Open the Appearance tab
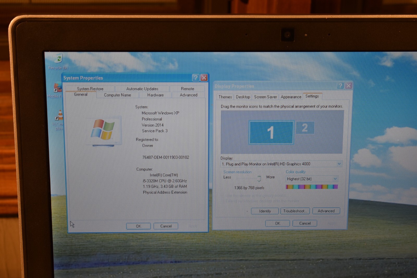The width and height of the screenshot is (417, 278). point(291,97)
